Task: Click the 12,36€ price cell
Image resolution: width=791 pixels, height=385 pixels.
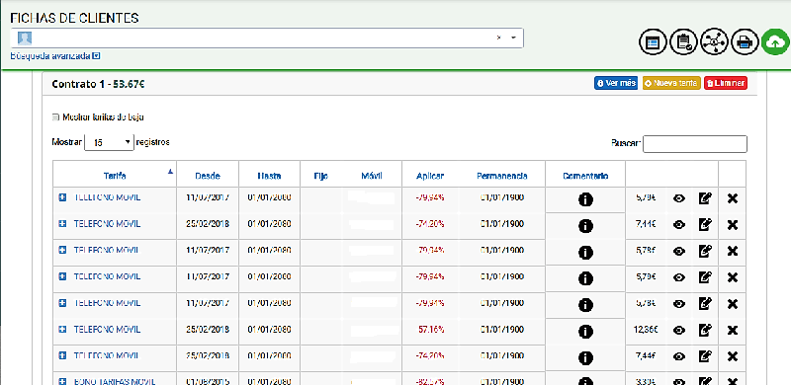Action: pyautogui.click(x=646, y=330)
